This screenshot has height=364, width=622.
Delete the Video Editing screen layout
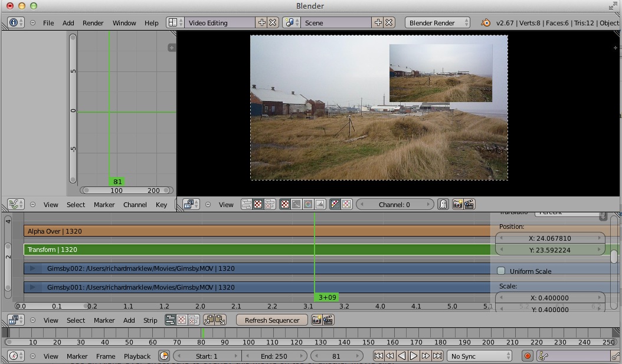coord(273,22)
